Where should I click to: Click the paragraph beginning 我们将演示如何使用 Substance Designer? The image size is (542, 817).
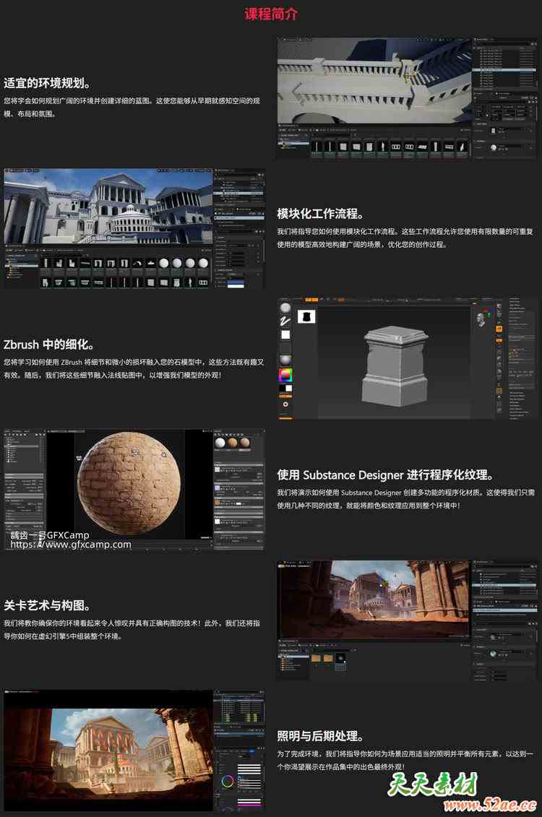point(406,499)
